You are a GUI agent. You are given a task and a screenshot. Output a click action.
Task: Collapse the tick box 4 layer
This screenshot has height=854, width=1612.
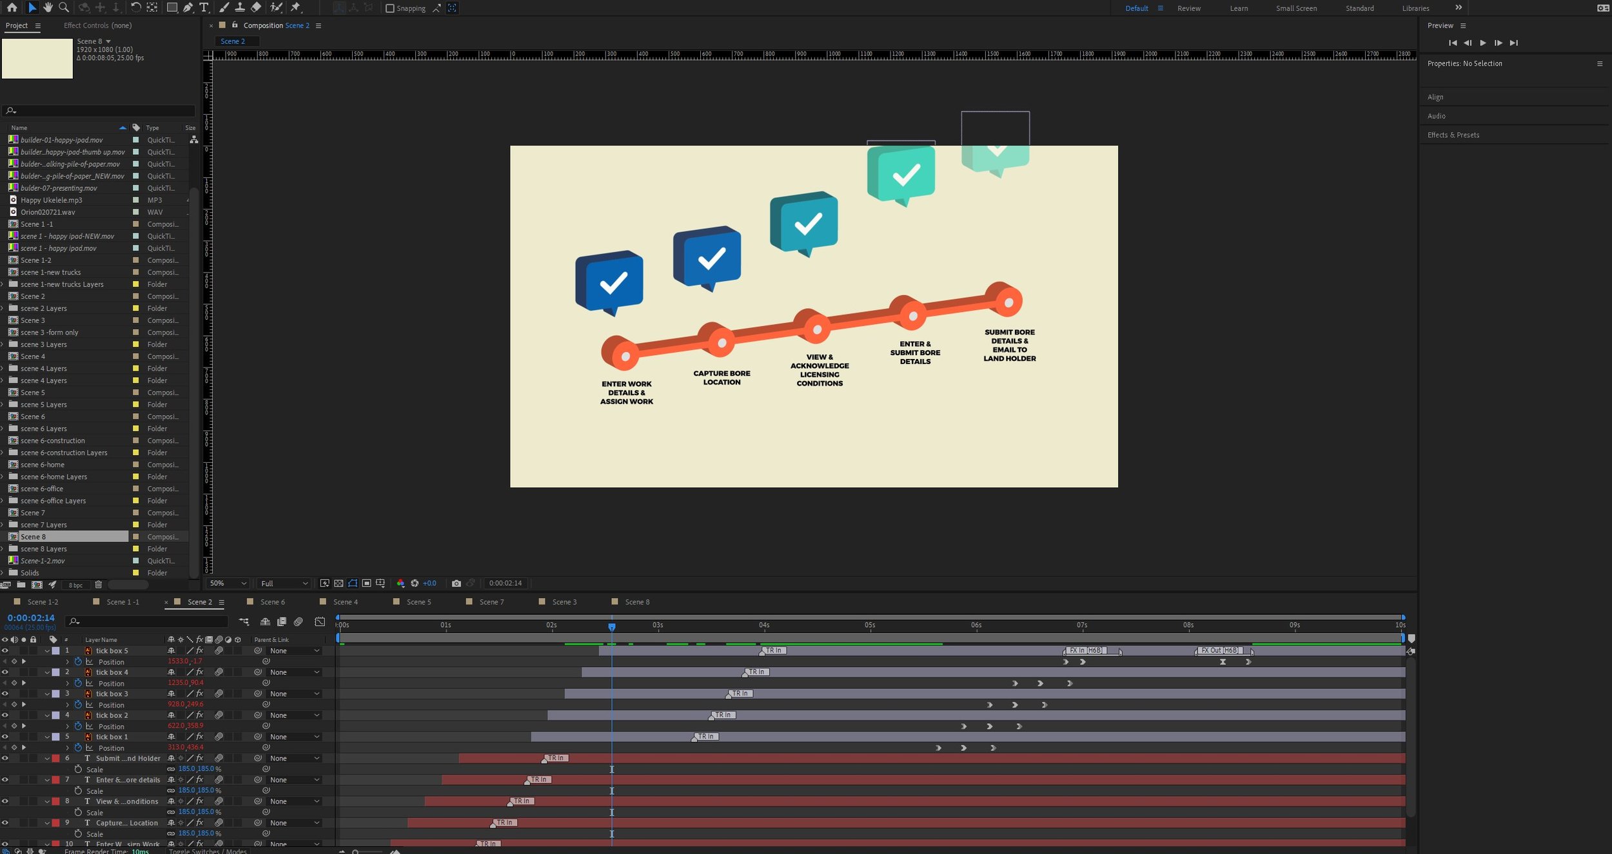[x=47, y=673]
